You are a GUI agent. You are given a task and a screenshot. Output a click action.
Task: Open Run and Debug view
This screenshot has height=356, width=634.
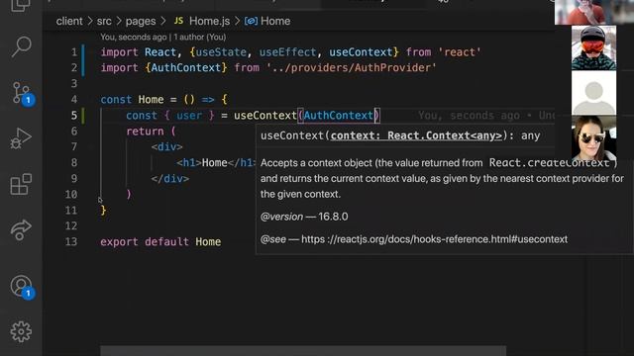(x=21, y=138)
